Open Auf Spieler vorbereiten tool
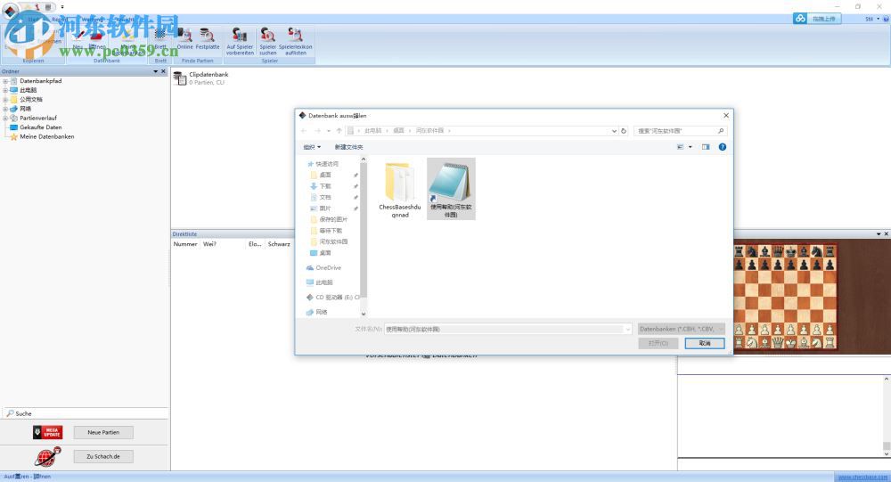 pos(240,41)
